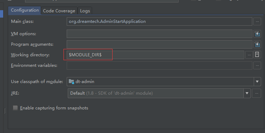The width and height of the screenshot is (265, 133).
Task: Switch to the Code Coverage tab
Action: point(59,11)
